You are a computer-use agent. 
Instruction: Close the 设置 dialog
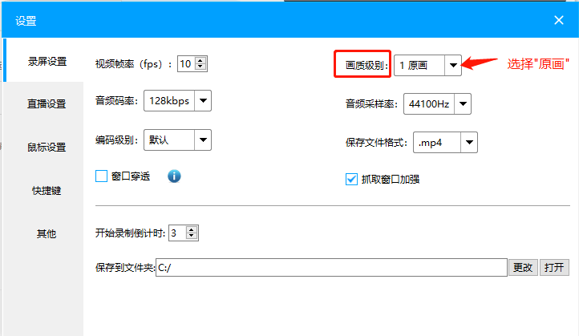pos(559,20)
